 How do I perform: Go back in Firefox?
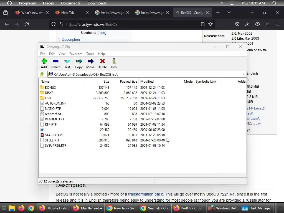[7, 24]
